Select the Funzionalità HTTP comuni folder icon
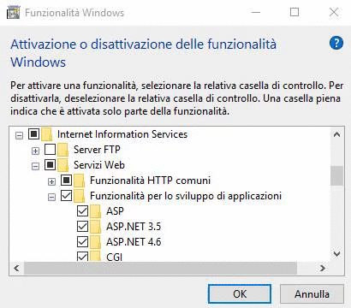 pyautogui.click(x=79, y=181)
